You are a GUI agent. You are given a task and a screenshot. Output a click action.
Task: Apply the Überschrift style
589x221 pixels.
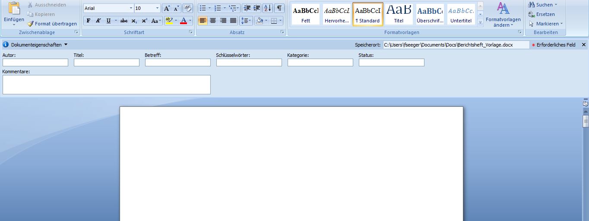pos(430,14)
